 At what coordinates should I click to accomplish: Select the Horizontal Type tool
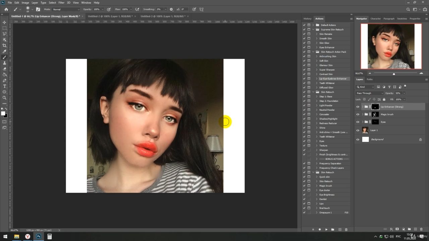pyautogui.click(x=4, y=86)
